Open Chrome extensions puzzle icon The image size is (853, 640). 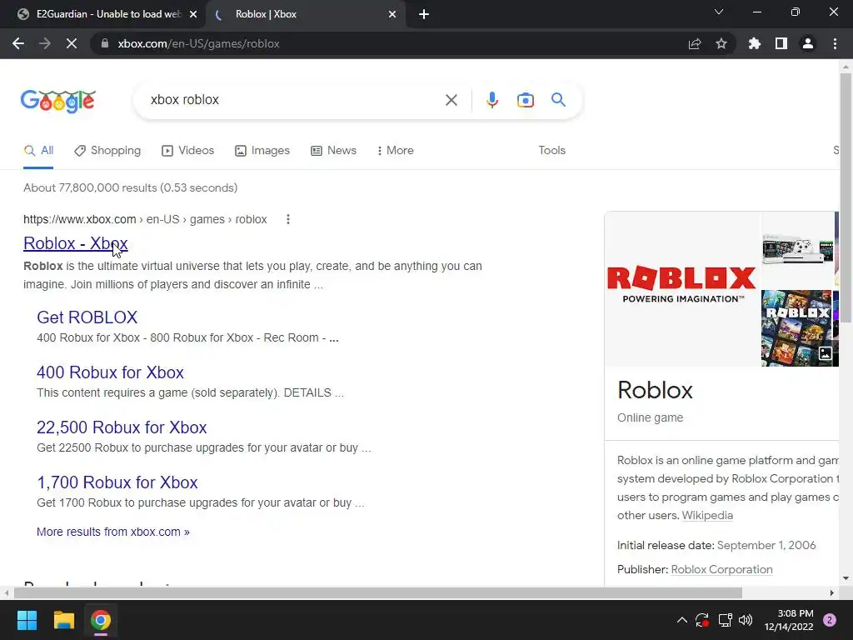click(755, 43)
